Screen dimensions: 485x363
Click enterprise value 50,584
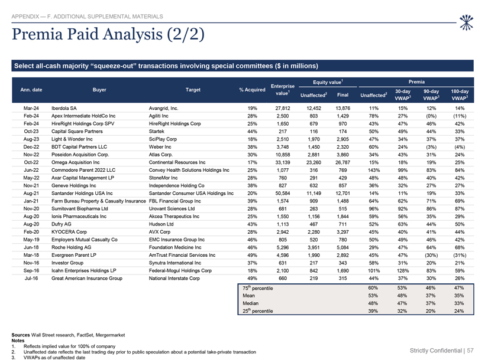283,193
